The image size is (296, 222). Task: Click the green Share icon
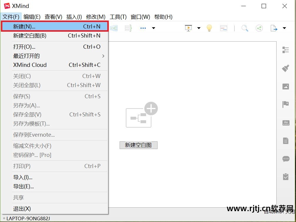coord(259,28)
